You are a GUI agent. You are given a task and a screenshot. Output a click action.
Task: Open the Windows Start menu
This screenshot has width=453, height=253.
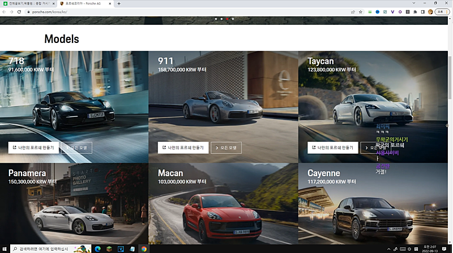pyautogui.click(x=5, y=248)
